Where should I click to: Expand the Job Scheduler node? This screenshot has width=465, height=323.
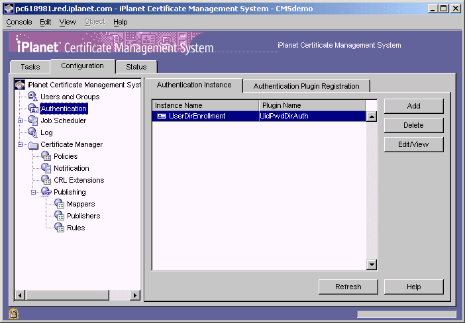pos(20,120)
